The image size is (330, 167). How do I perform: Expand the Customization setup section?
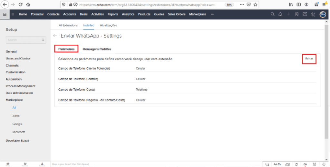15,72
